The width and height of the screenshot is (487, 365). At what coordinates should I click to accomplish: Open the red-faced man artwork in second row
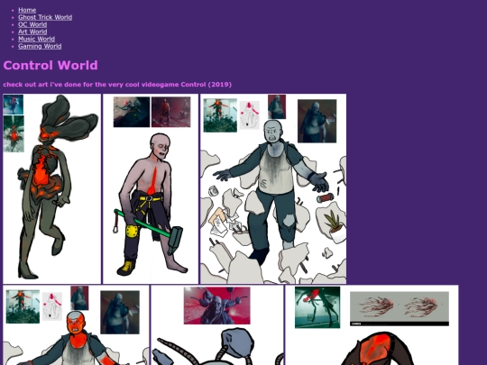coord(76,325)
